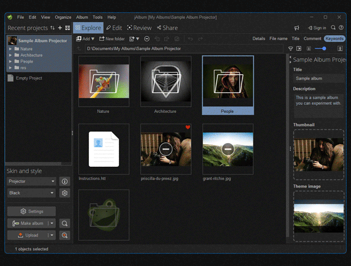
Task: Show skin info icon
Action: 65,181
